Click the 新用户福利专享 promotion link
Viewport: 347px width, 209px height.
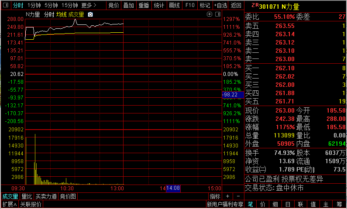[x=225, y=204]
